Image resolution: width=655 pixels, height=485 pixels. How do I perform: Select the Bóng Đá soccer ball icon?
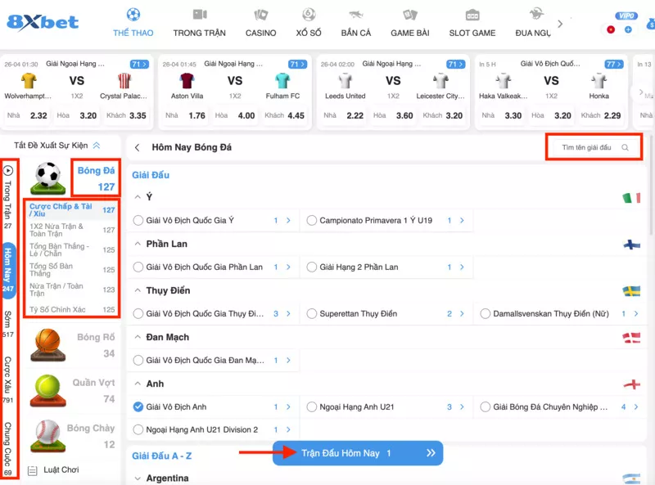coord(47,177)
